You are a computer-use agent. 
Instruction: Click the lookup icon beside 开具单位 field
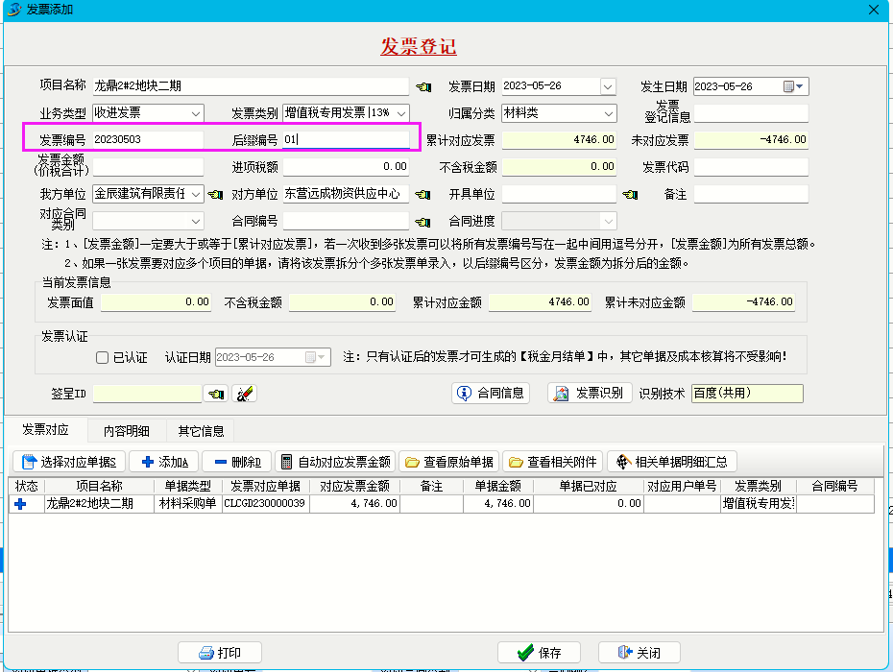[631, 195]
